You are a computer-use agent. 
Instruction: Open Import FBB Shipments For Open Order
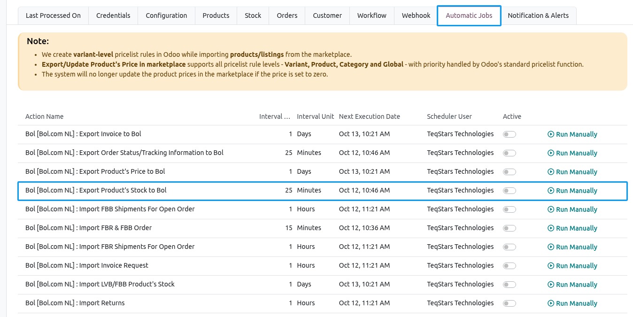[x=110, y=209]
